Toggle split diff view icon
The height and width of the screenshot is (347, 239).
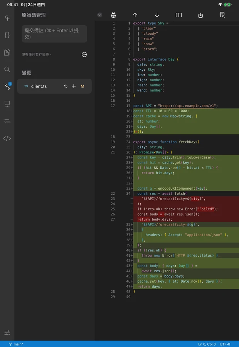[x=178, y=15]
